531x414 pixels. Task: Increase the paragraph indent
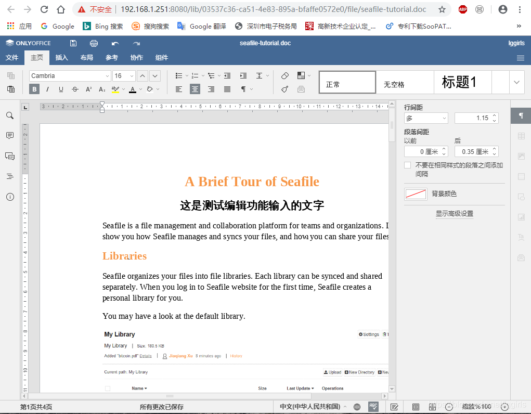[243, 76]
